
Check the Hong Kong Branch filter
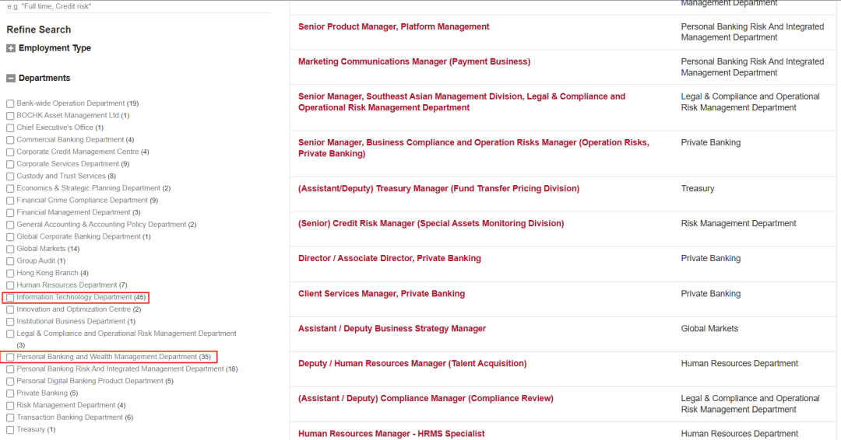[x=10, y=273]
